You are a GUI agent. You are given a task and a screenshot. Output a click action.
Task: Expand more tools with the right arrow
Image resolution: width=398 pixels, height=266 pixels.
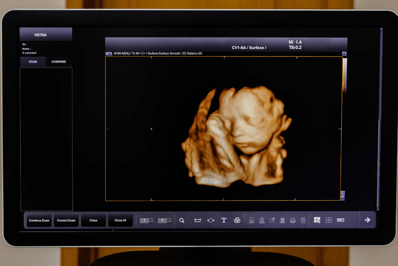click(367, 220)
